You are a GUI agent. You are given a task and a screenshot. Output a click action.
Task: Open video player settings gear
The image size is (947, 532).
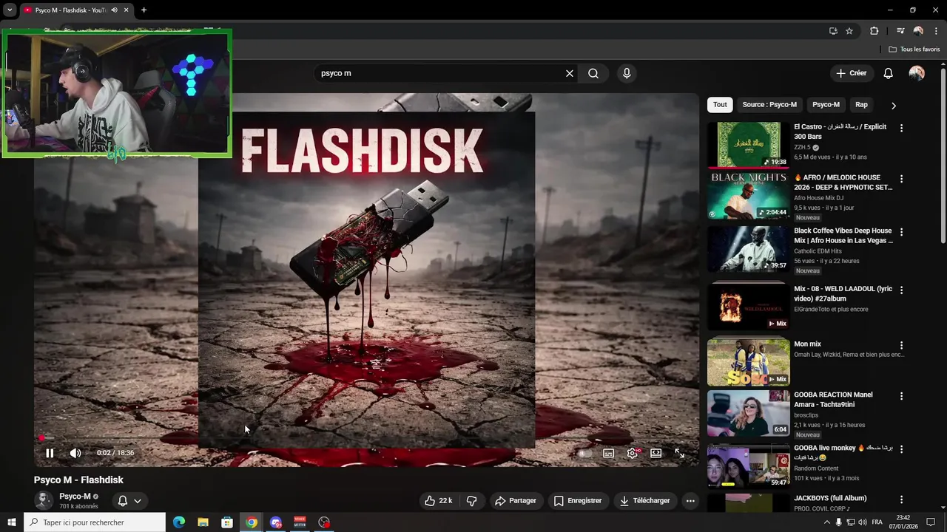(632, 454)
